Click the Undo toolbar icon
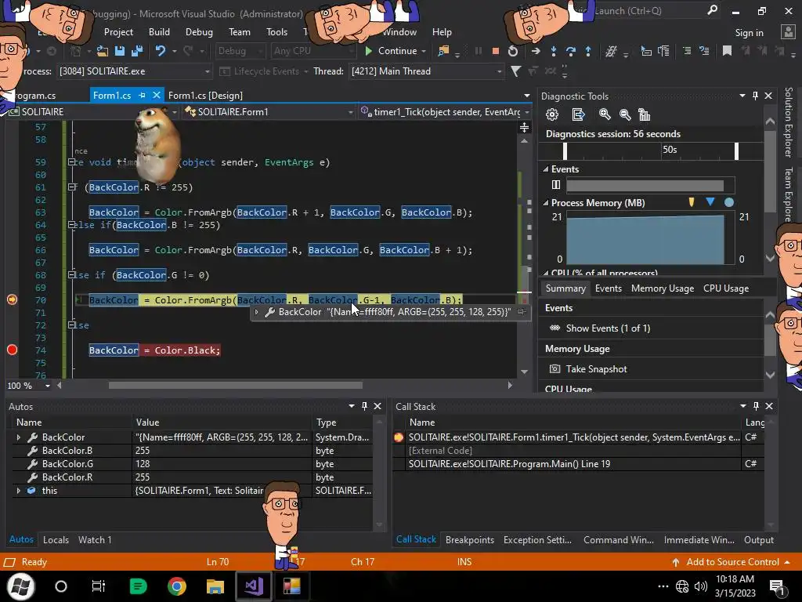Image resolution: width=802 pixels, height=602 pixels. 161,51
